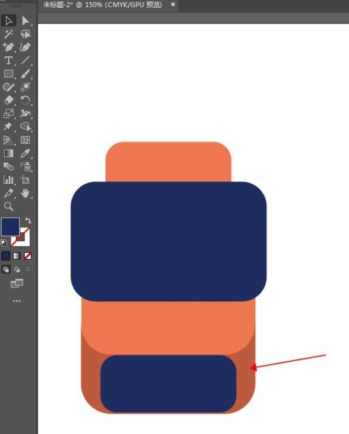Open Edit Toolbar three-dots button
Viewport: 349px width, 434px height.
(x=17, y=301)
